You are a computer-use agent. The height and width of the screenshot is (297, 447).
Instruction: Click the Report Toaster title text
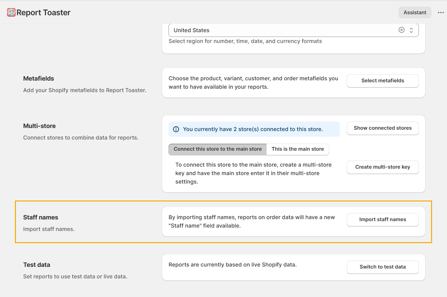pos(43,13)
